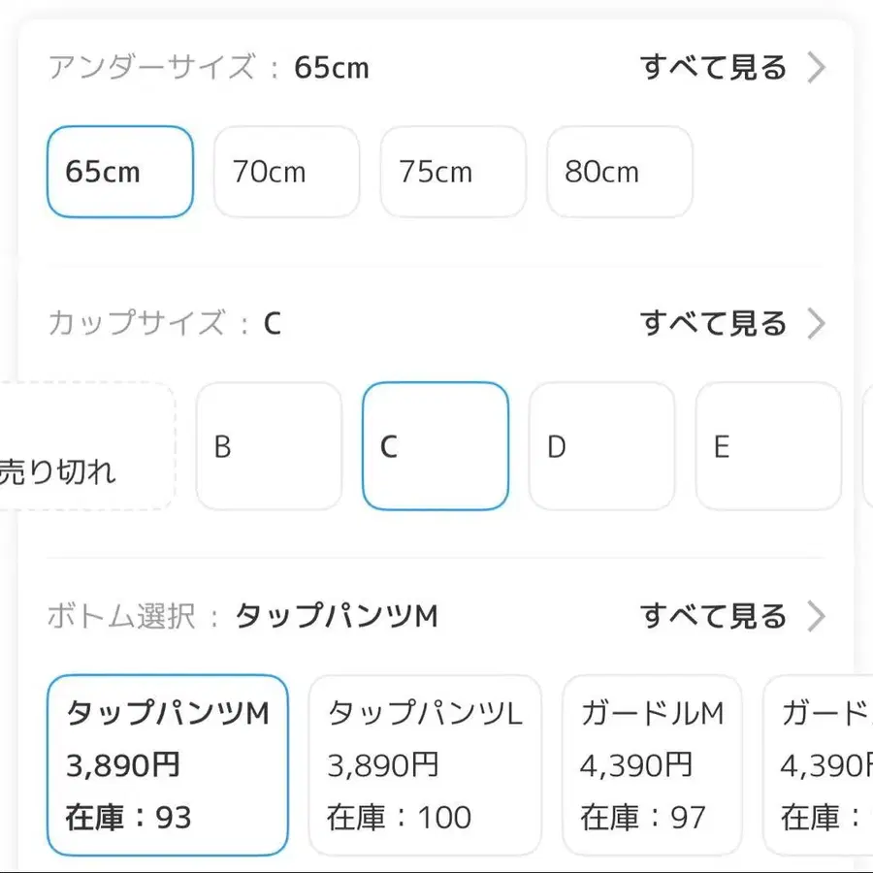Open すべて見る for under size section
Image resolution: width=873 pixels, height=873 pixels.
(714, 66)
